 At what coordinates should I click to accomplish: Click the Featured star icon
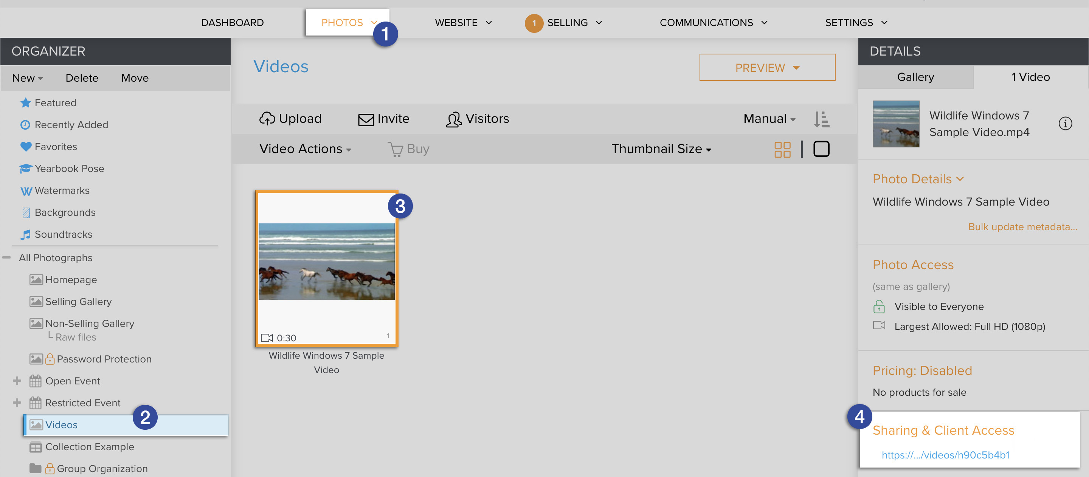coord(25,103)
